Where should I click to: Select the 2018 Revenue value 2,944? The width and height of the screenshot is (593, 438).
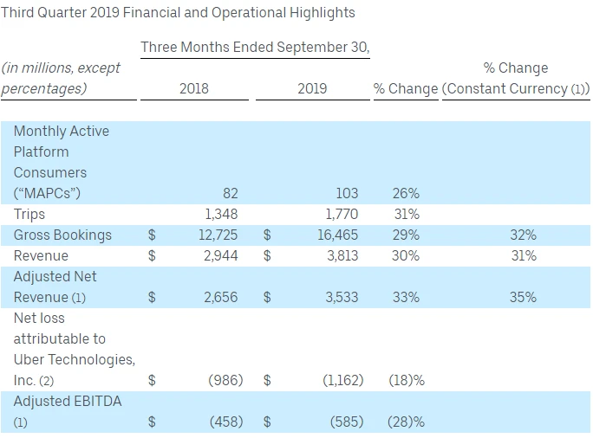tap(220, 255)
